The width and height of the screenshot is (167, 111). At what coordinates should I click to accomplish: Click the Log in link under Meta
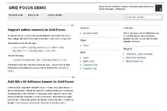[86, 57]
